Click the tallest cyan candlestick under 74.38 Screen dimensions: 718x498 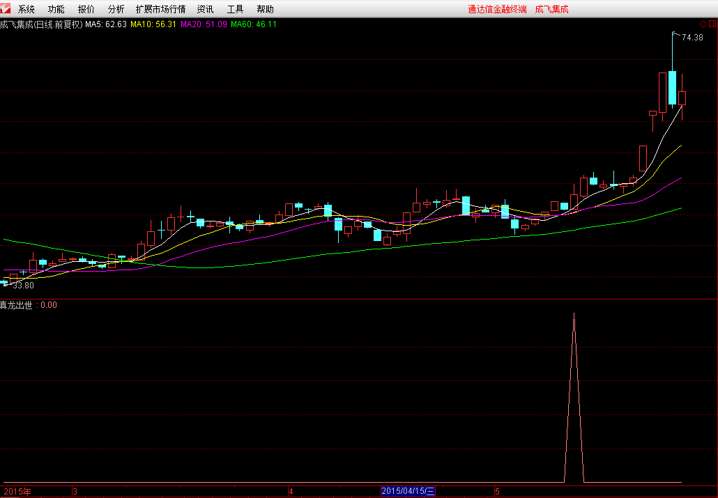[672, 88]
